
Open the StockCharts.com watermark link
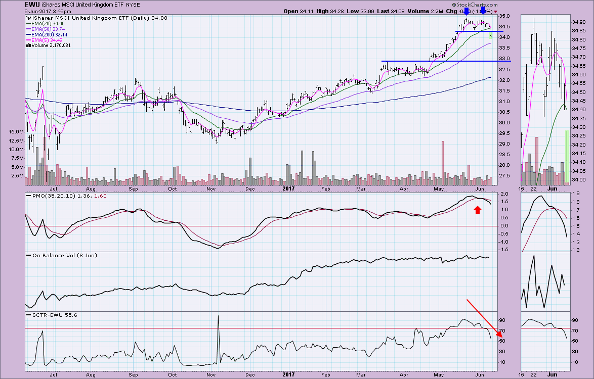coord(478,4)
